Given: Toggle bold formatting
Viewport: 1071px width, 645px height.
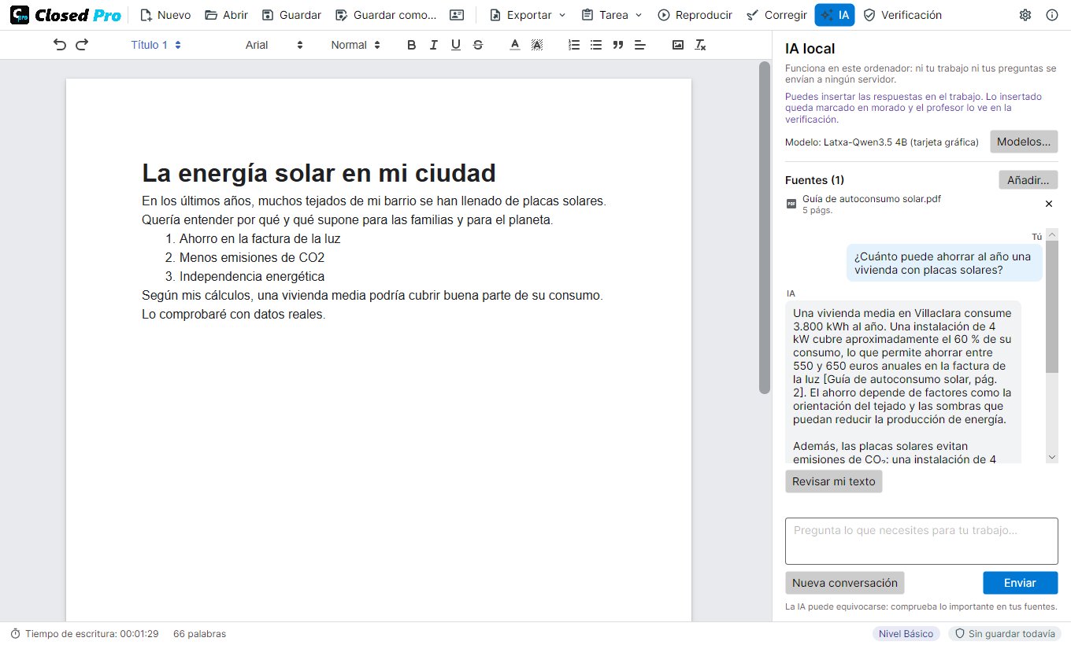Looking at the screenshot, I should [x=411, y=45].
